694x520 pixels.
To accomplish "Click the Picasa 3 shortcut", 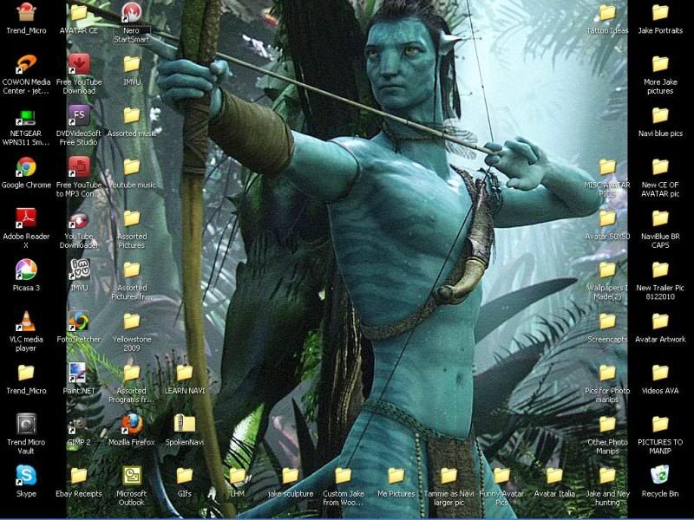I will click(26, 270).
